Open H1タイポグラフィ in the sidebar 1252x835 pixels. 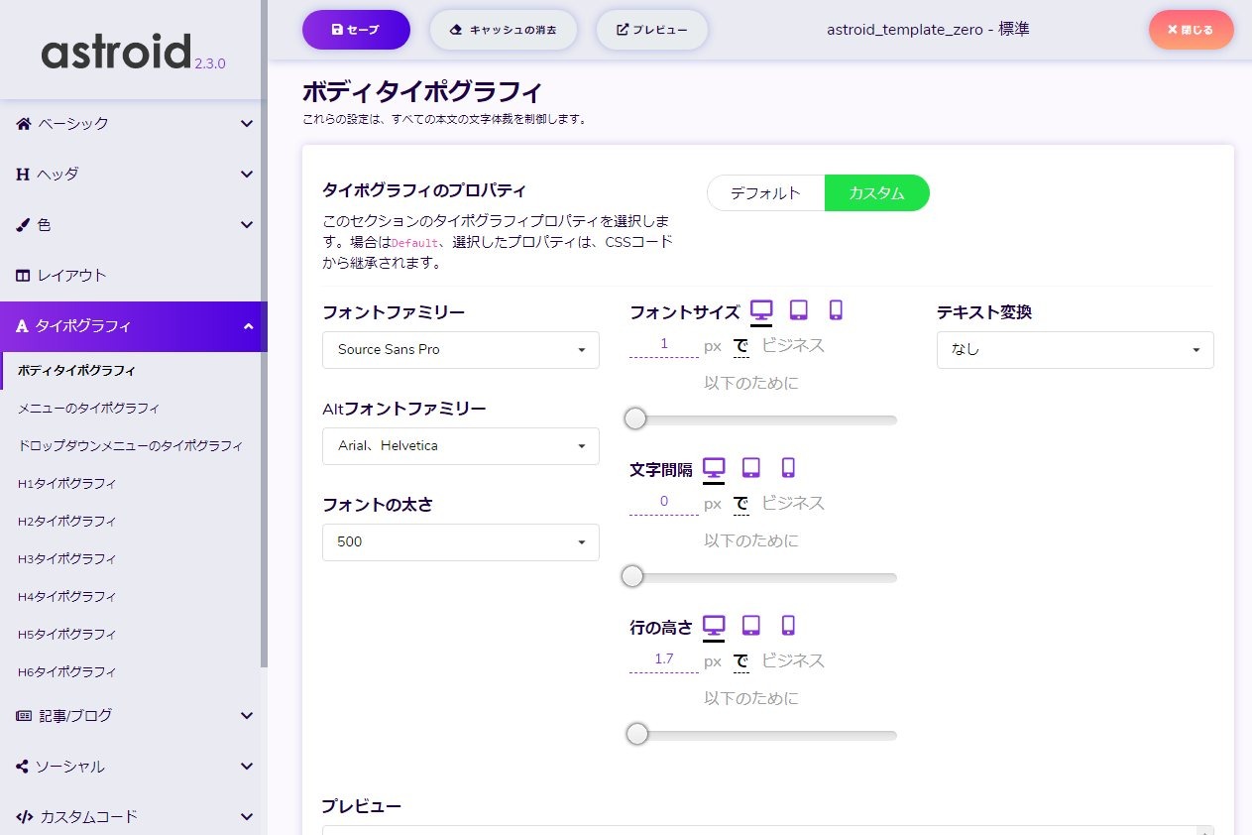click(67, 484)
